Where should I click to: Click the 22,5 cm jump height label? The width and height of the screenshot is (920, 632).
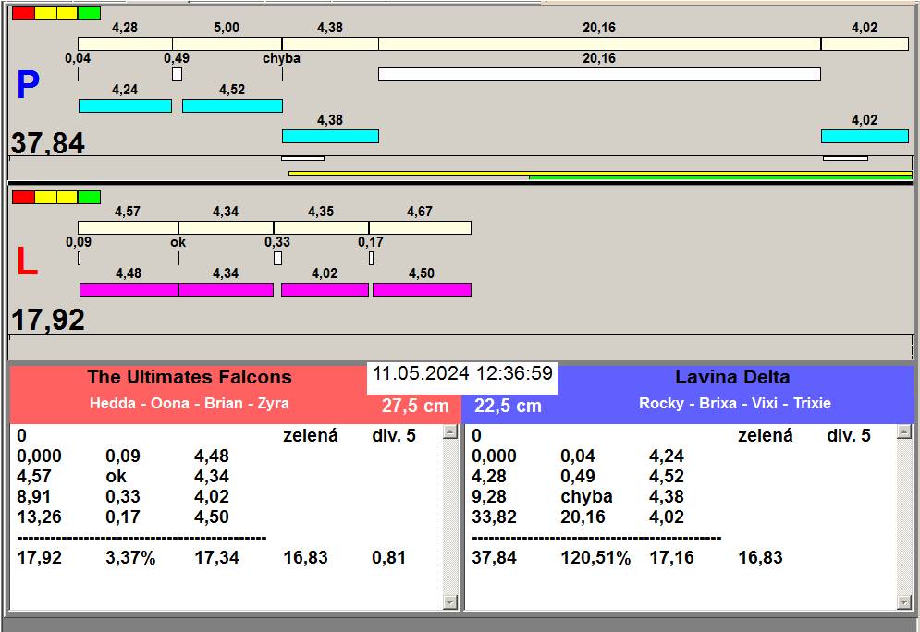(508, 406)
